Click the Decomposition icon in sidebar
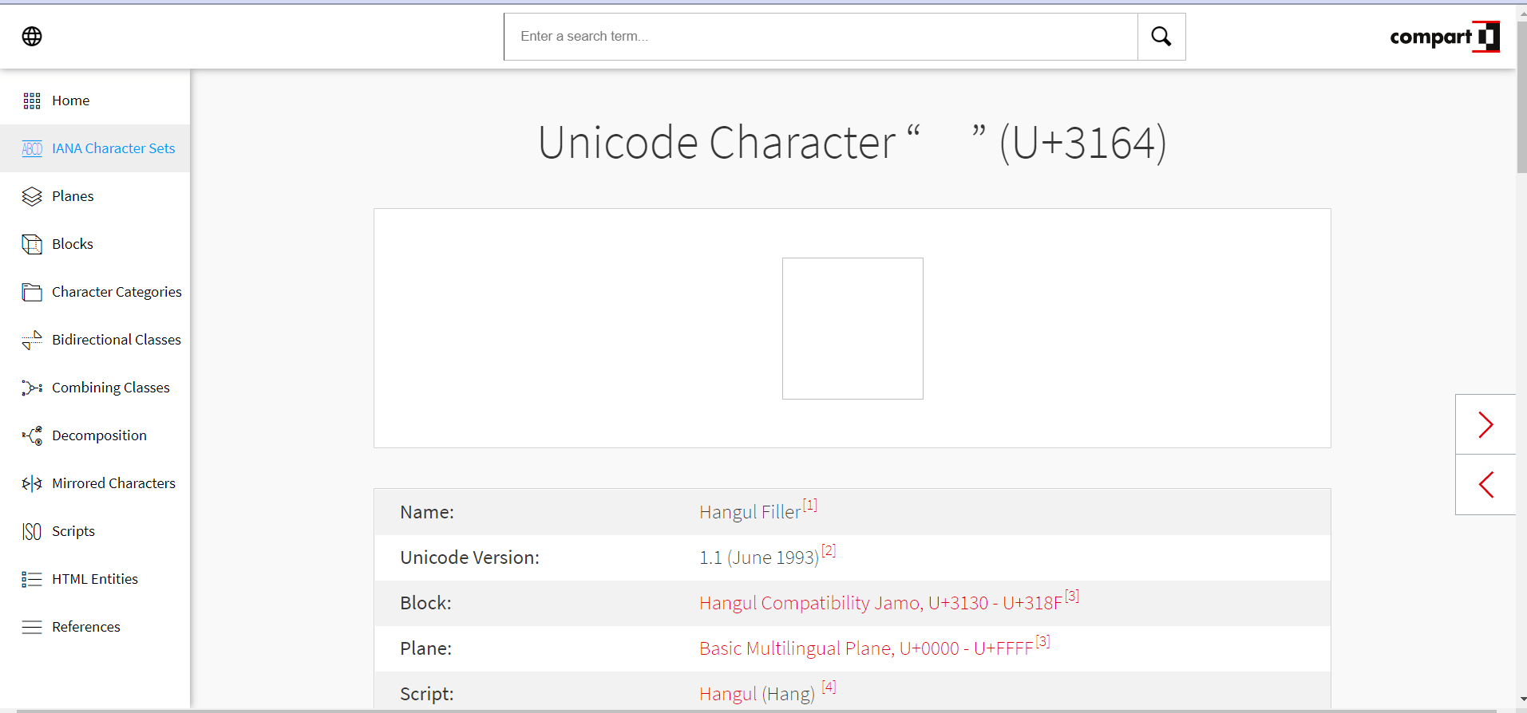1527x713 pixels. (32, 435)
